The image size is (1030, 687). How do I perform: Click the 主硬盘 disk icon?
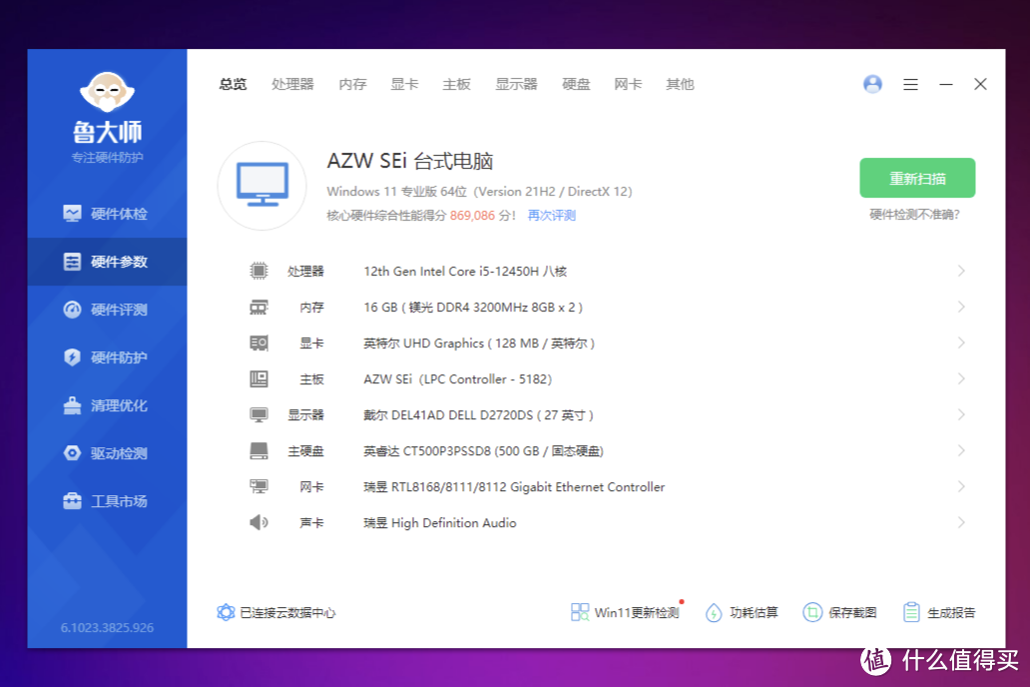(x=258, y=451)
